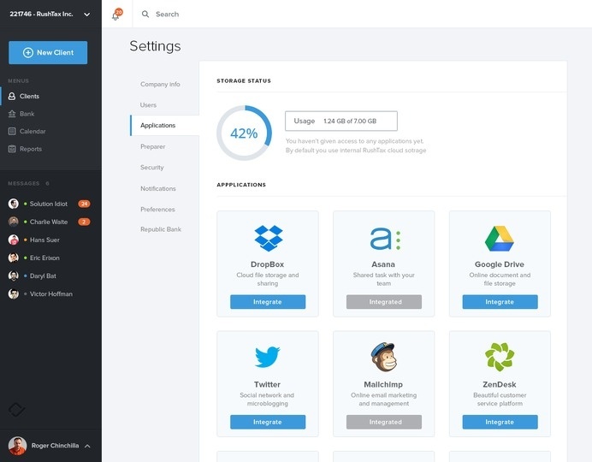Open conversation with Eric Erixon
Image resolution: width=592 pixels, height=462 pixels.
point(44,258)
